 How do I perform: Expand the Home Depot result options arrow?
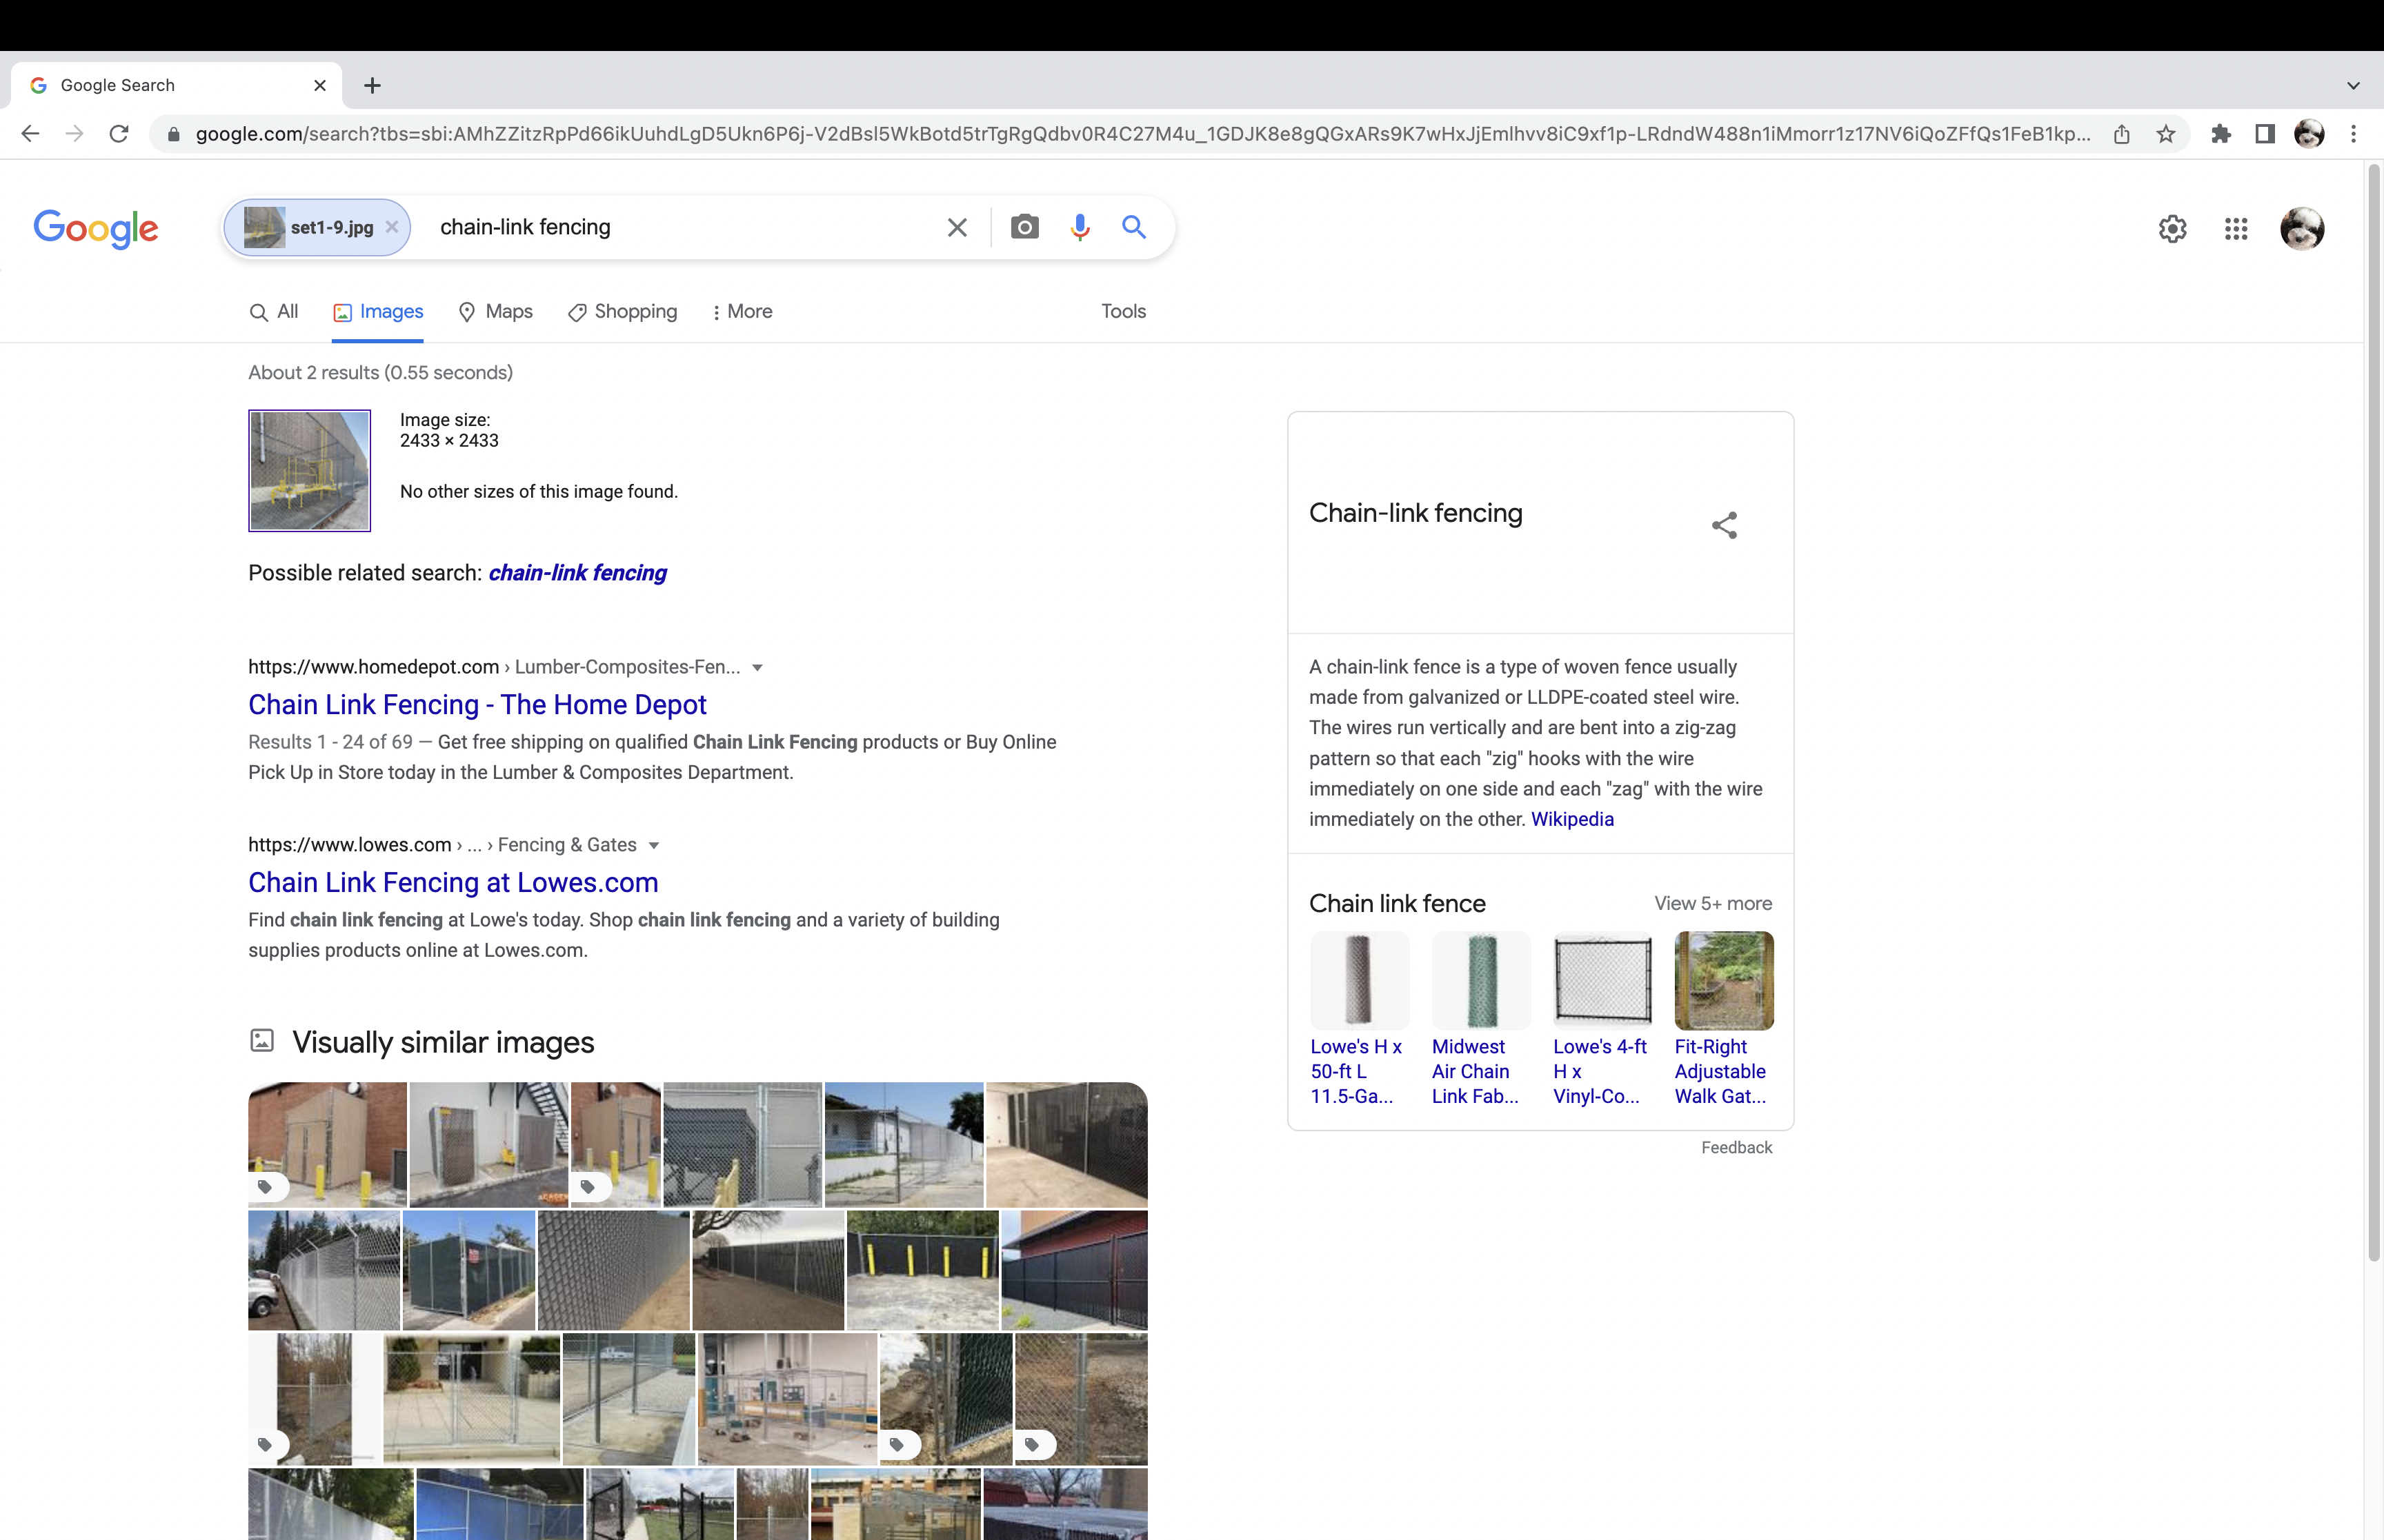[x=757, y=668]
